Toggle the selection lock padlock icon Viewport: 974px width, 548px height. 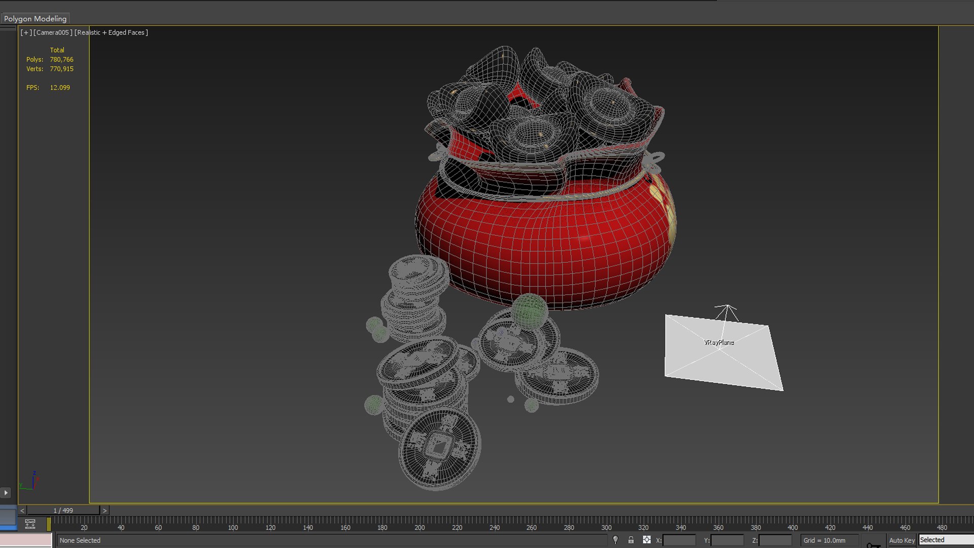click(x=631, y=540)
